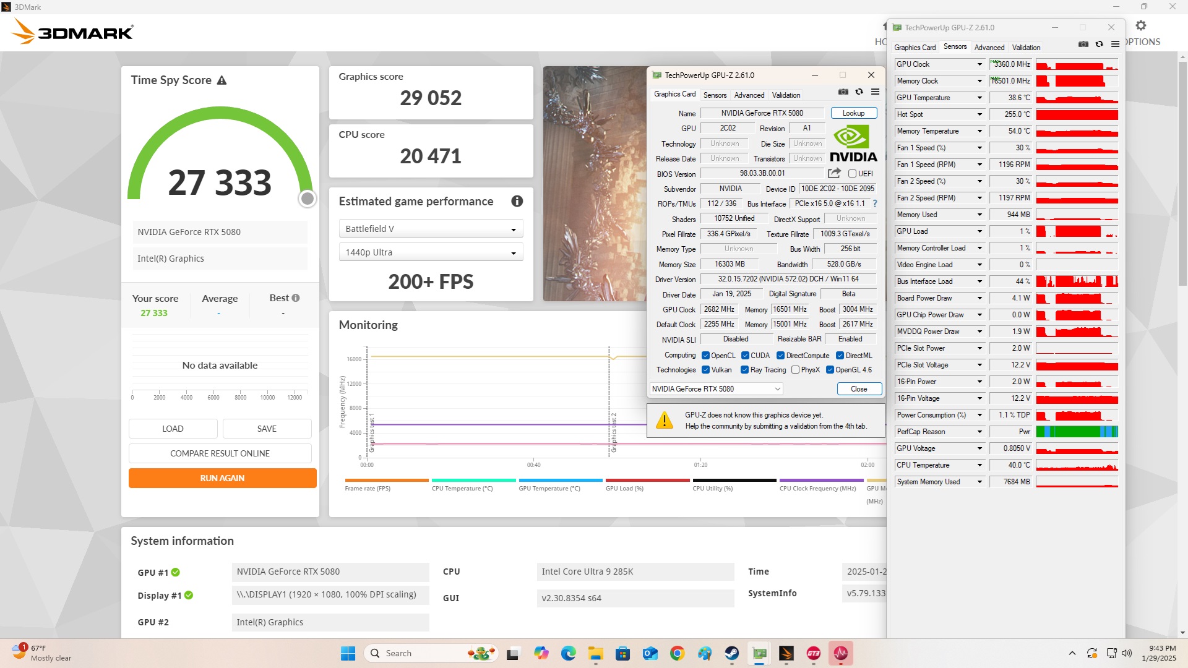Click the BIOS export share icon
Viewport: 1188px width, 668px height.
pos(834,173)
